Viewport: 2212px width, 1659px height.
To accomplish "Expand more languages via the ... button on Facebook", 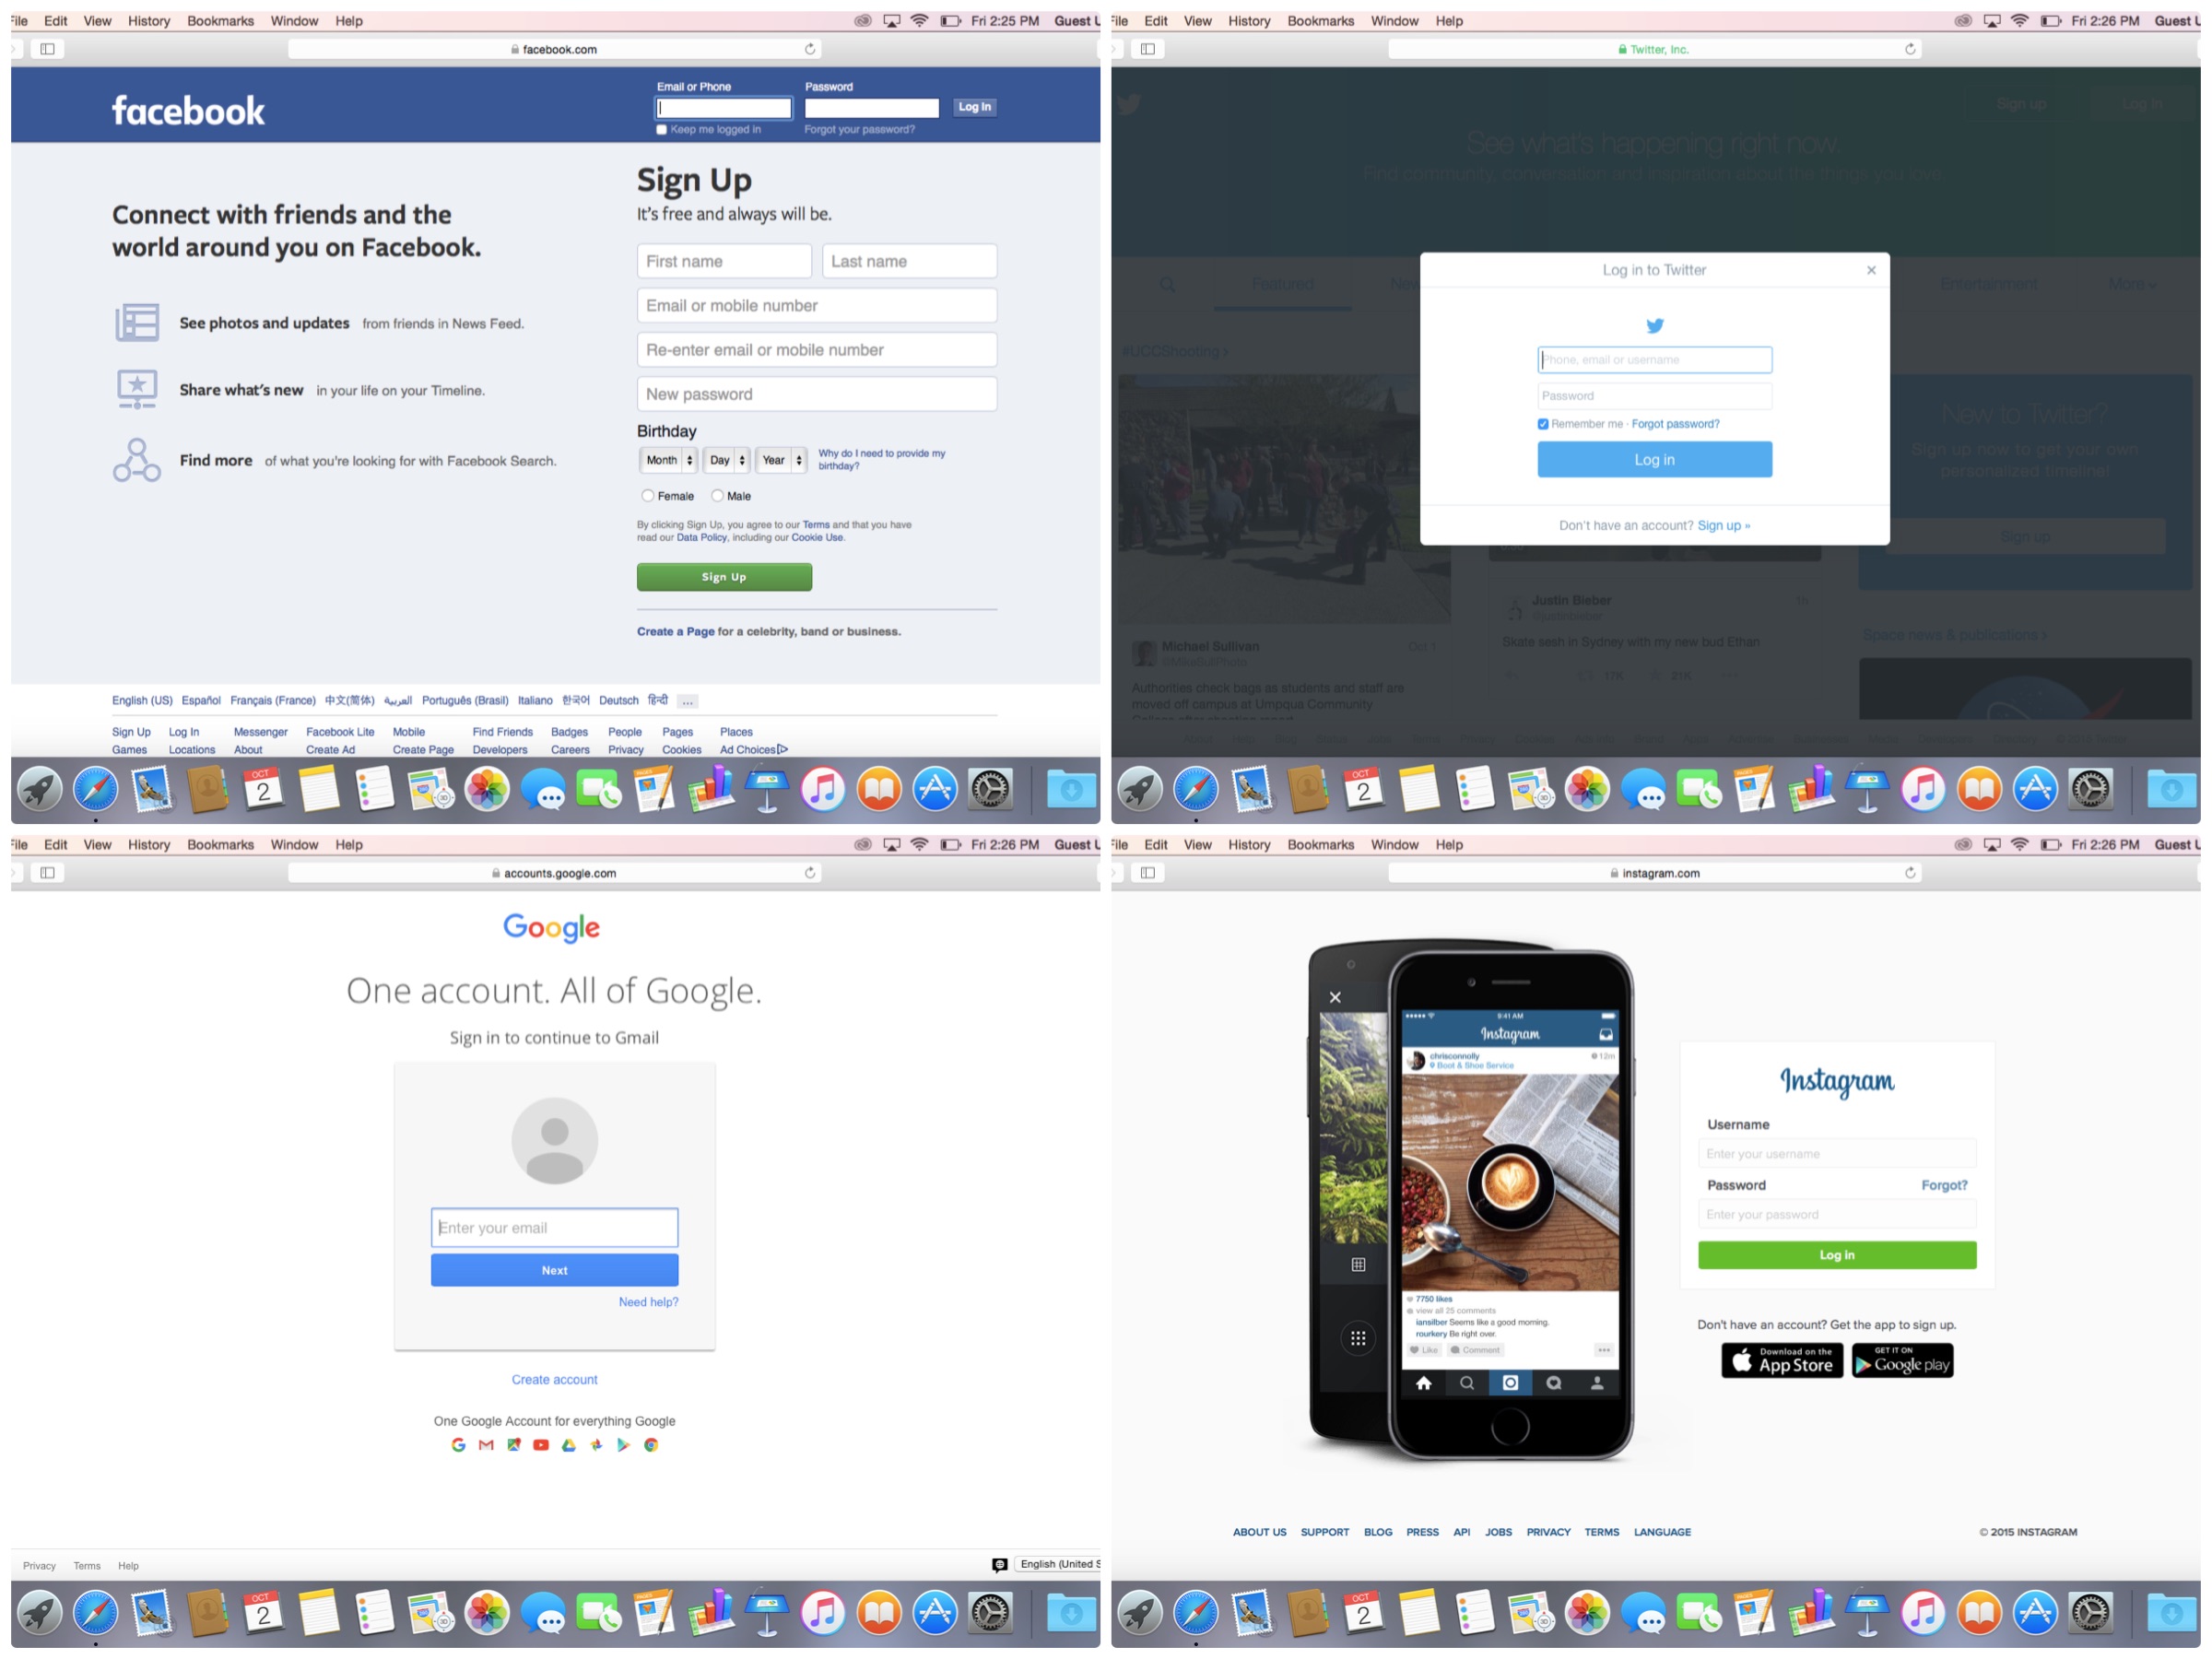I will click(688, 702).
